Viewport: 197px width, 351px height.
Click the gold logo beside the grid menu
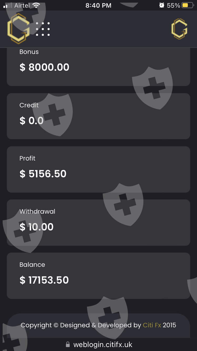(x=18, y=28)
